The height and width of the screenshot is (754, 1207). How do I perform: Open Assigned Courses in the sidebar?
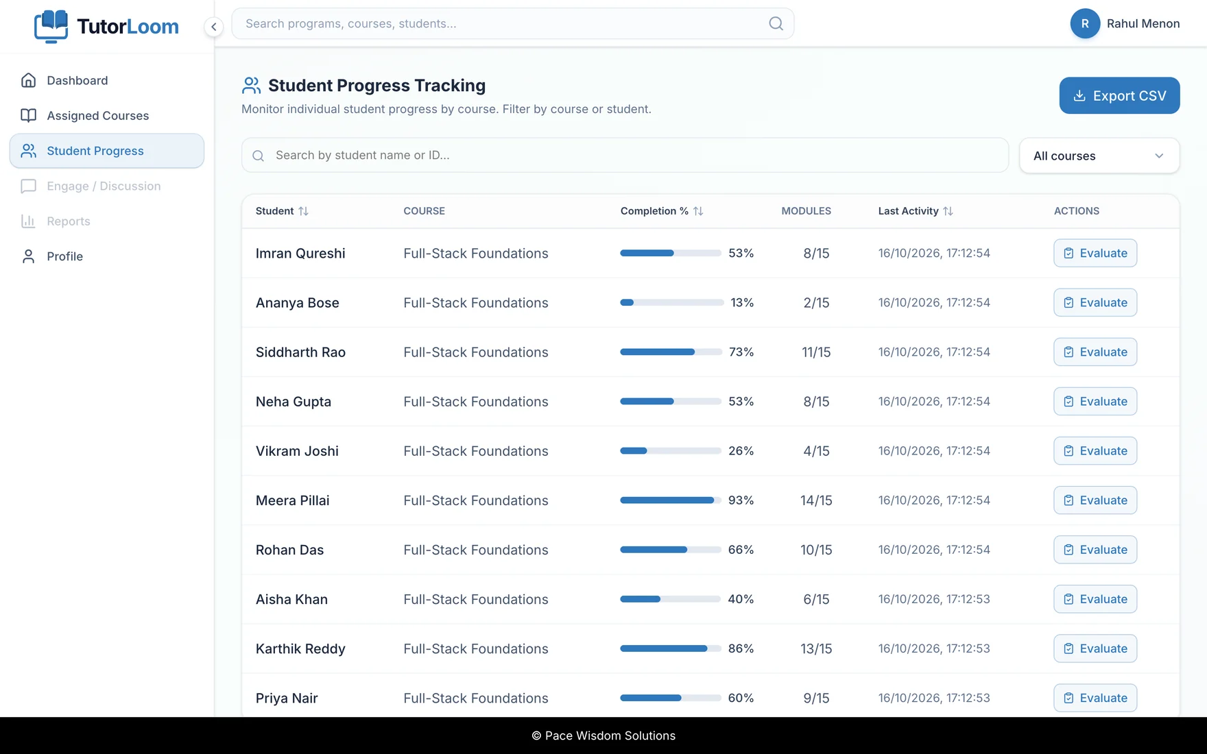pyautogui.click(x=107, y=115)
